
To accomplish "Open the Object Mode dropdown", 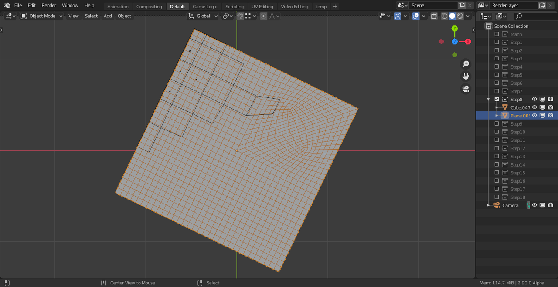I will point(42,16).
